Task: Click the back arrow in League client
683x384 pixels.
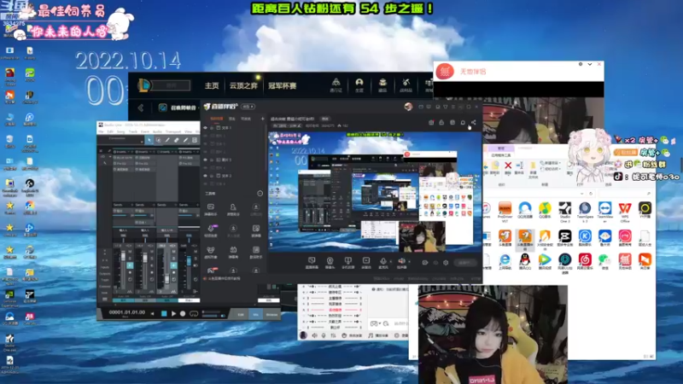Action: click(141, 108)
